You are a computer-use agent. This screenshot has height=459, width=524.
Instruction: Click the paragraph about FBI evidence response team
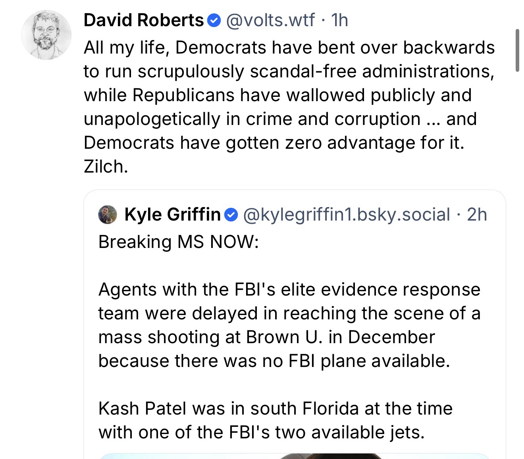[289, 325]
